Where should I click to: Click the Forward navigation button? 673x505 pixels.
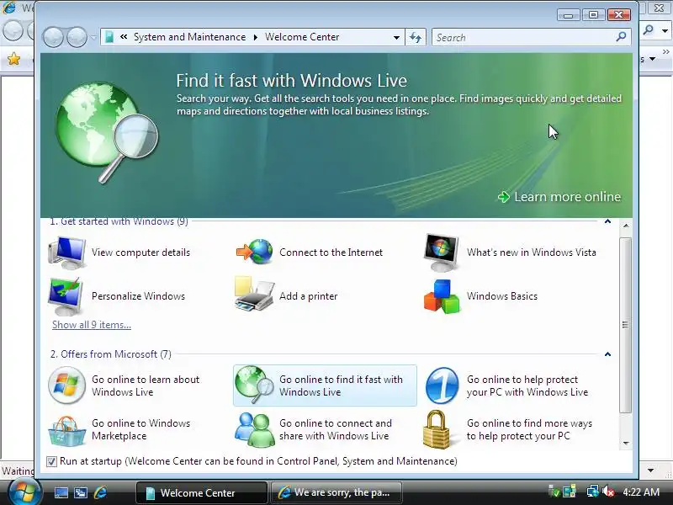tap(77, 37)
